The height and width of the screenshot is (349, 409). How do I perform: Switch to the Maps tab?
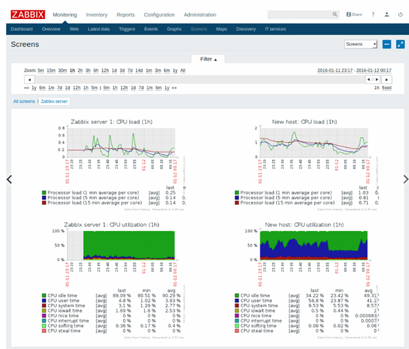tap(222, 29)
